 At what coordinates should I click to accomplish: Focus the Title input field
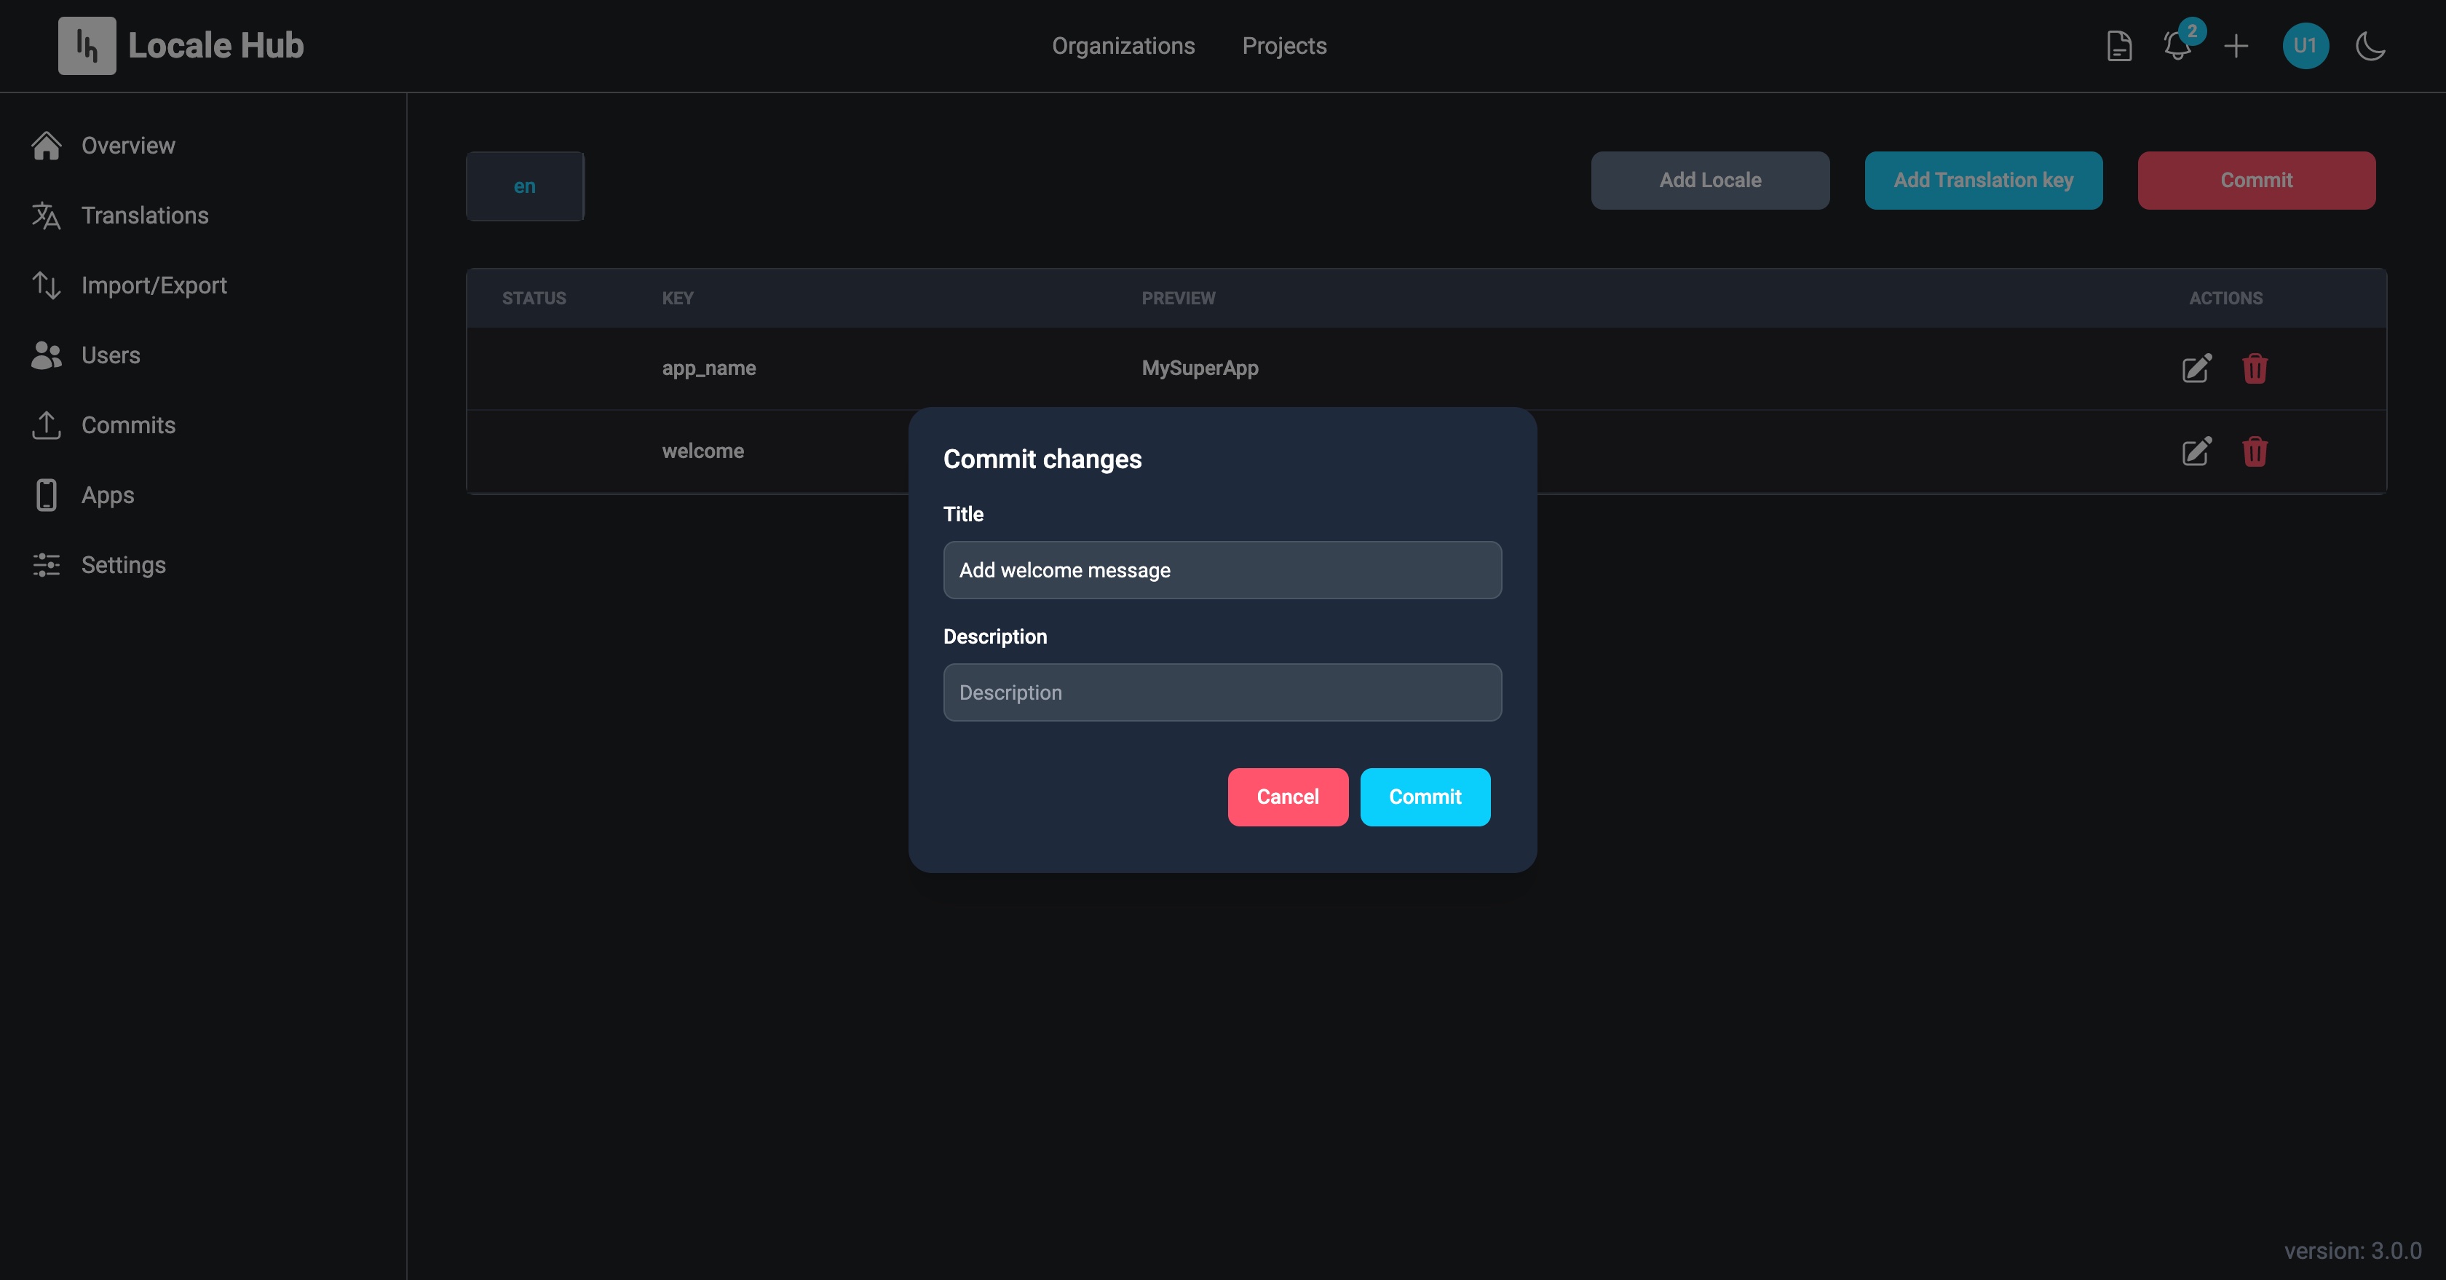(1222, 569)
